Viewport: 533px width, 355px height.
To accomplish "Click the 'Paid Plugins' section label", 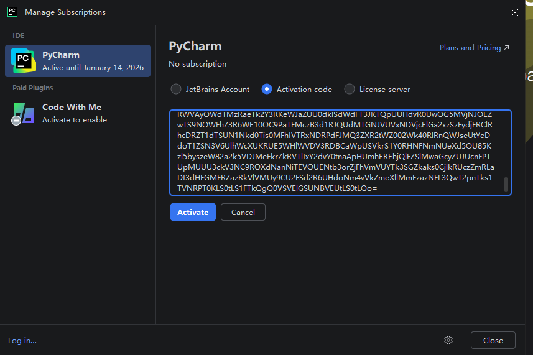I will pyautogui.click(x=32, y=88).
